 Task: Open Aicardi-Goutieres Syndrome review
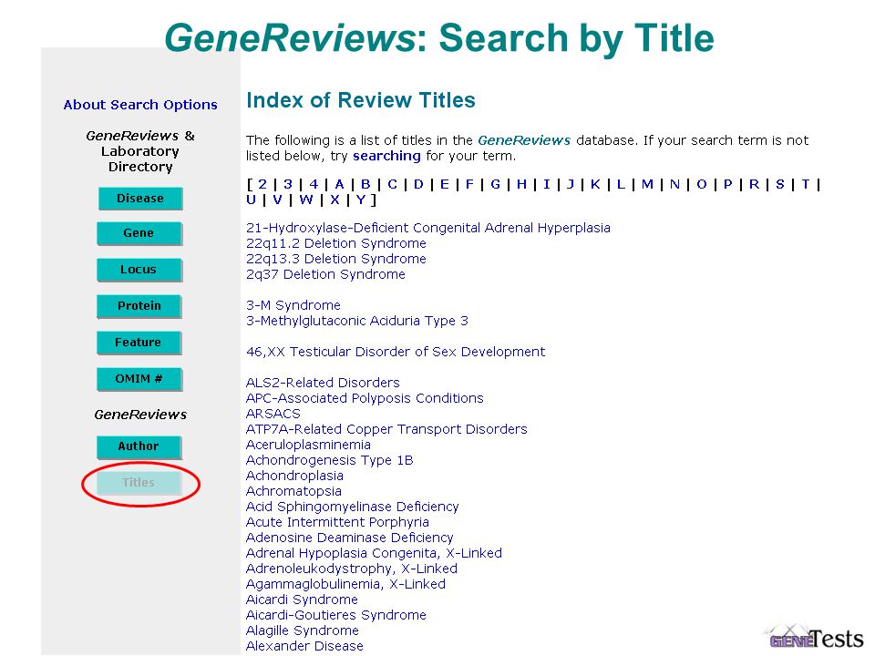(336, 615)
